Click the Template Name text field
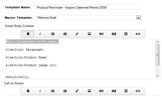Image resolution: width=162 pixels, height=96 pixels. click(x=88, y=7)
